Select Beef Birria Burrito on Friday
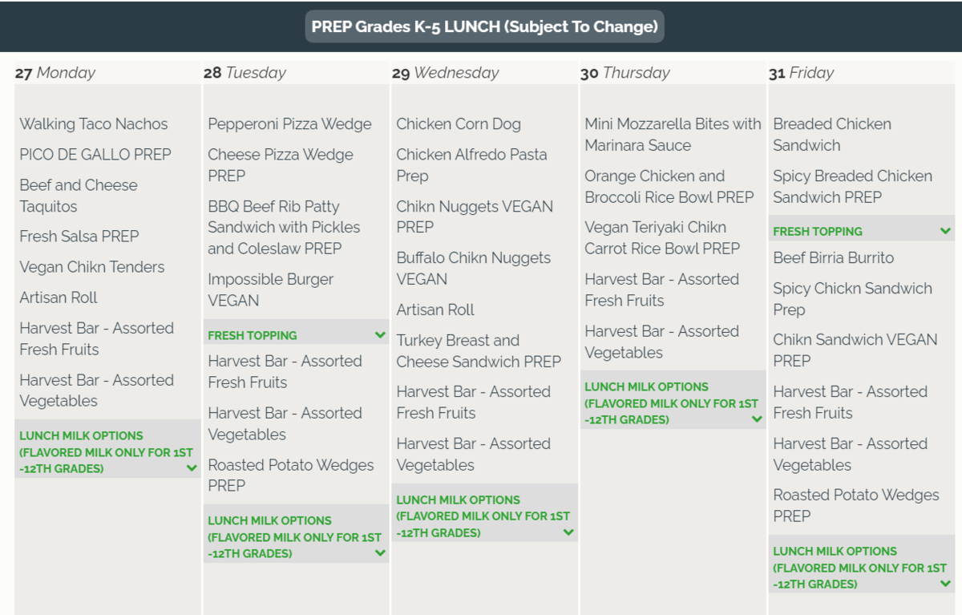Viewport: 962px width, 615px height. click(x=833, y=258)
